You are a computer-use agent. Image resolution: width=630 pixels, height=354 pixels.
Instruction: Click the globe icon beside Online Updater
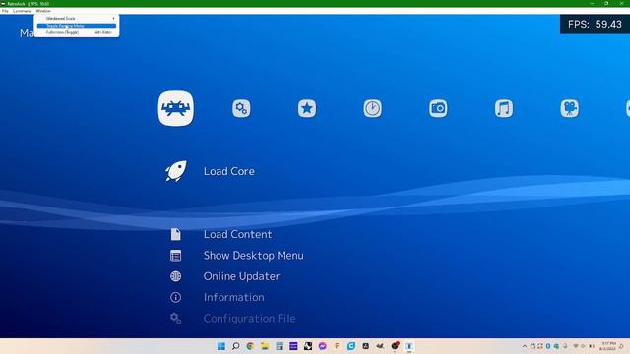point(175,276)
